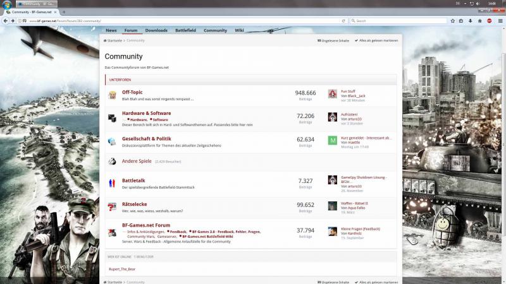Open the Firefox downloads arrow icon
Viewport: 506px width, 284px height.
pyautogui.click(x=470, y=21)
